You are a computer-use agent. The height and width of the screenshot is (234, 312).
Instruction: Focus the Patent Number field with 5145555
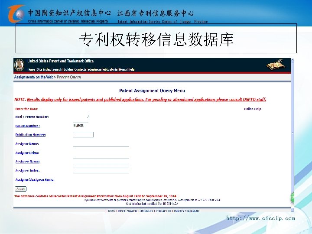pos(81,126)
